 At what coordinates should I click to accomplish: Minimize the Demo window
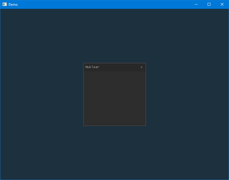(x=196, y=4)
